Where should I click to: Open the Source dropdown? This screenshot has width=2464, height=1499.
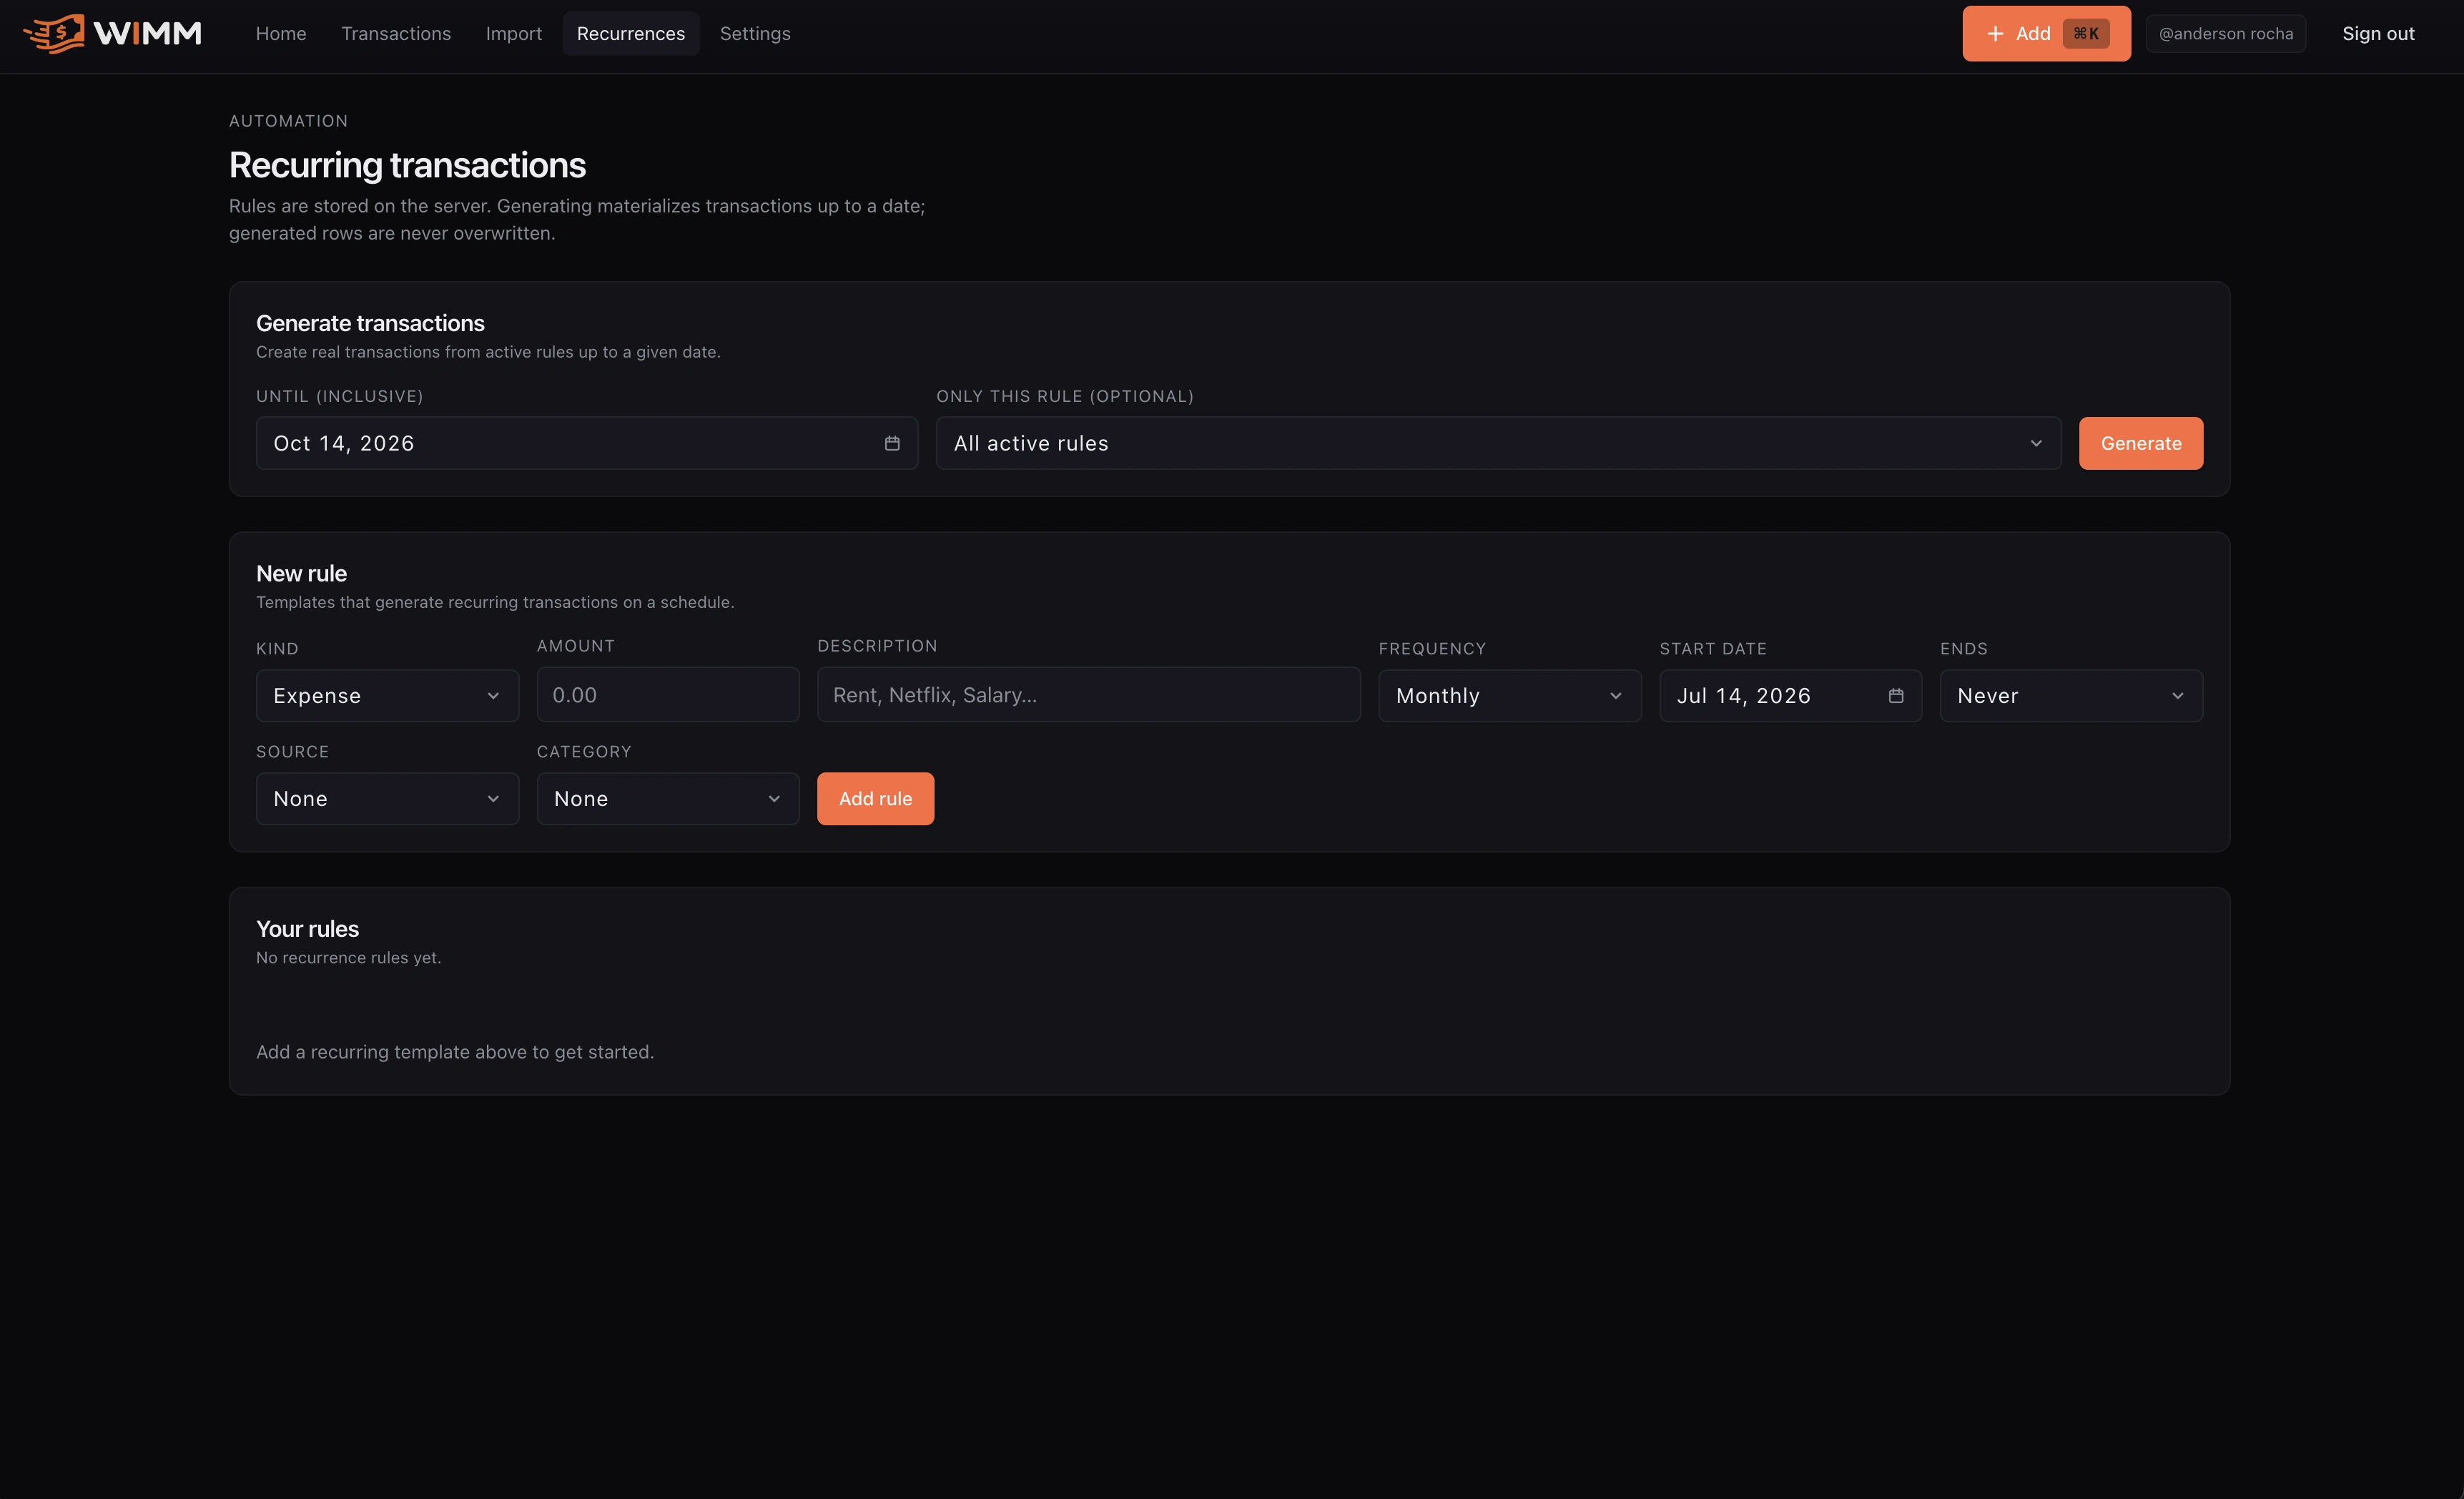click(x=387, y=798)
